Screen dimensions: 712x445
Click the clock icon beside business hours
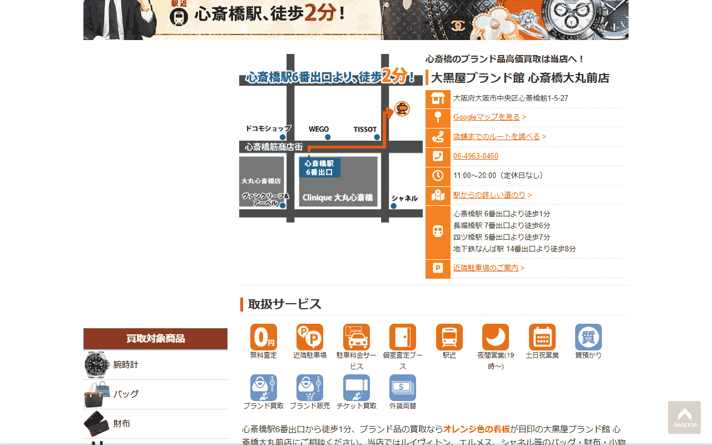(x=438, y=176)
